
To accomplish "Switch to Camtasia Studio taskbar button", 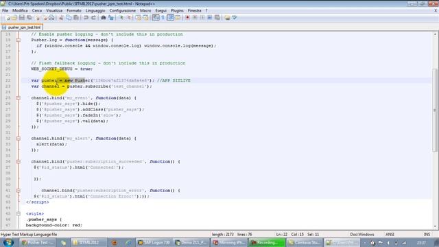I will pos(304,242).
